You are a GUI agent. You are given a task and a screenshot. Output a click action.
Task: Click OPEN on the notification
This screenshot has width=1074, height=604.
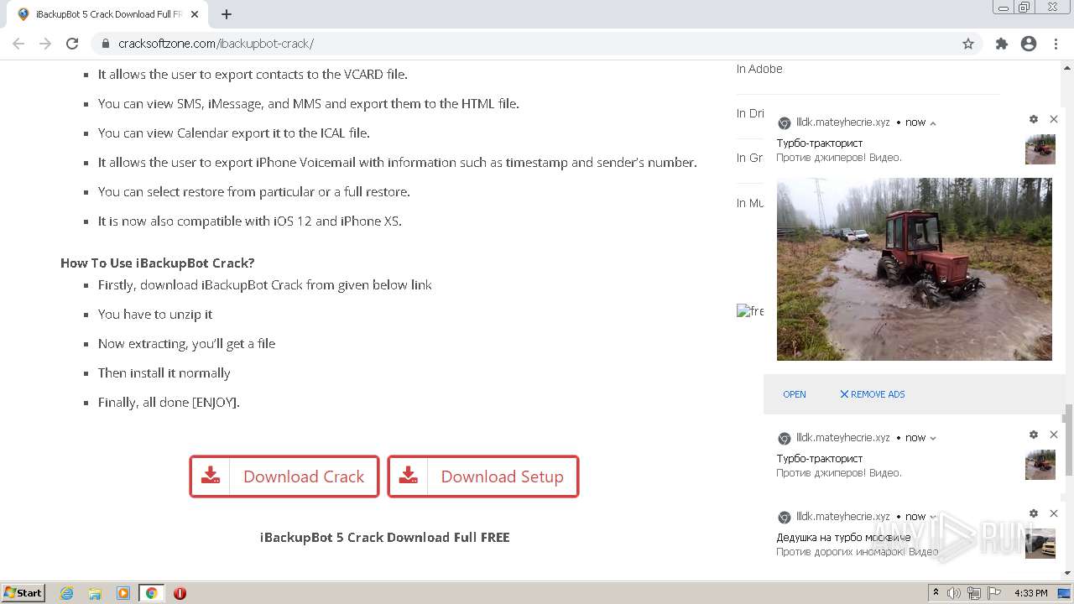tap(795, 394)
